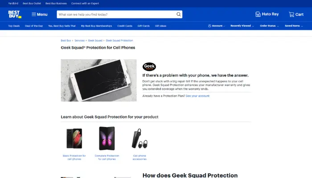Go to My Best Buy Memberships

point(96,26)
